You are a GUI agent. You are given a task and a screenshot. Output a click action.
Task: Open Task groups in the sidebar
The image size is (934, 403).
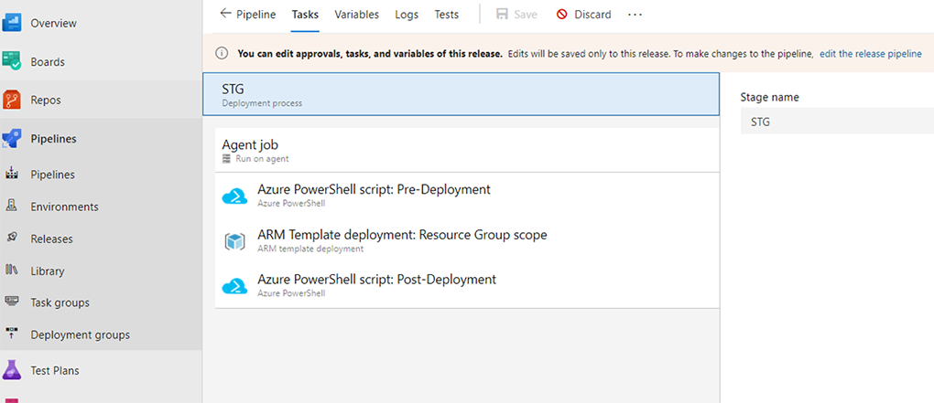pos(60,302)
